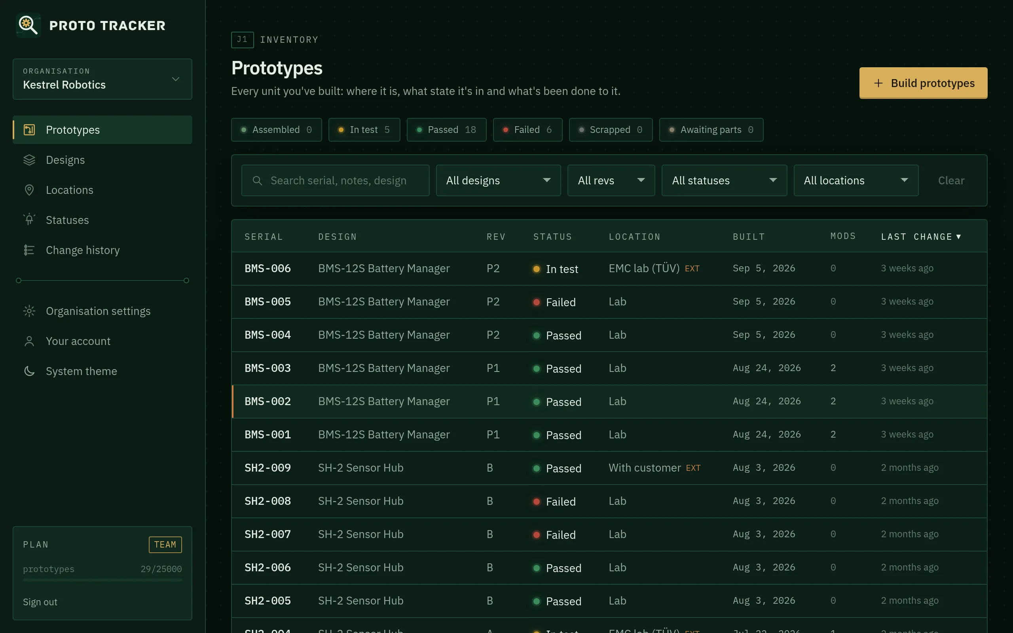The height and width of the screenshot is (633, 1013).
Task: Click the Change history list icon
Action: [x=29, y=250]
